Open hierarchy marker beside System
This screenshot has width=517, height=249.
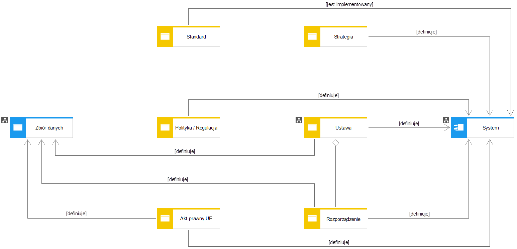click(446, 120)
